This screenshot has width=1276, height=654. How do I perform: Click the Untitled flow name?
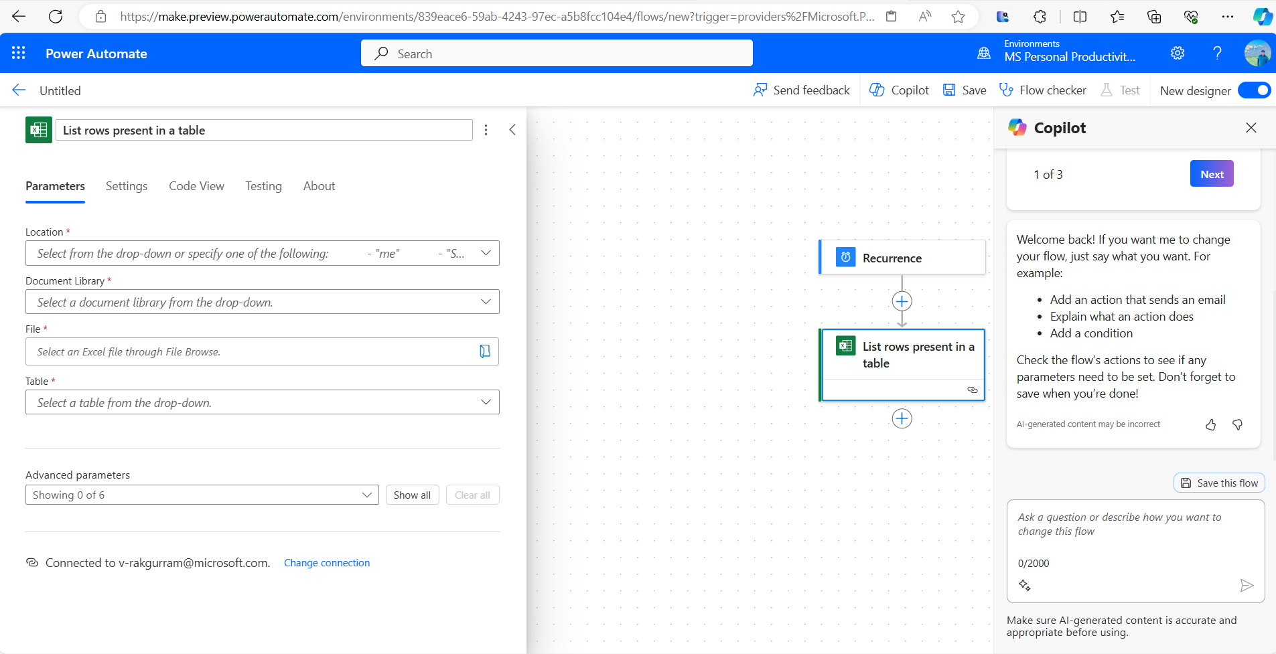point(60,90)
